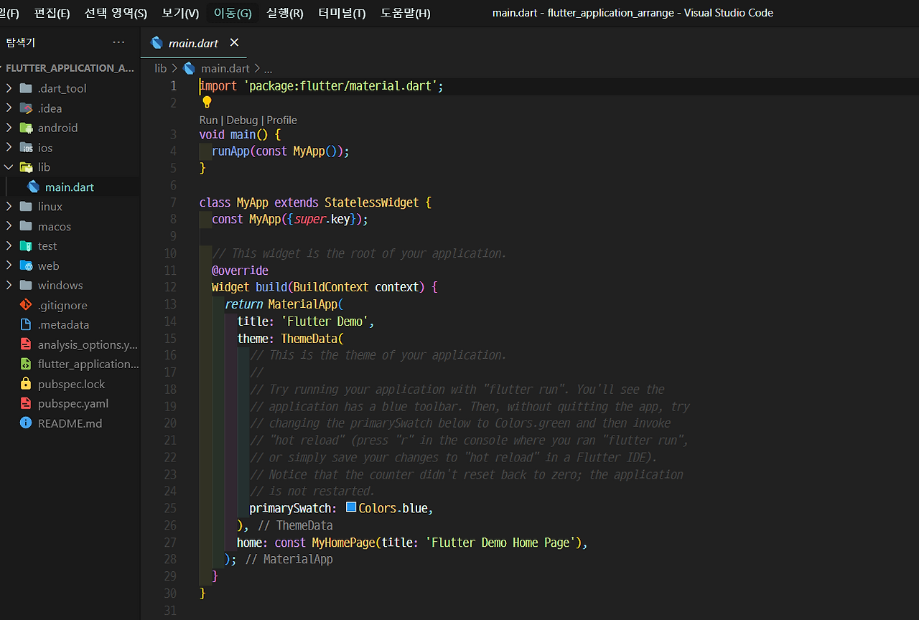Image resolution: width=919 pixels, height=620 pixels.
Task: Open the 실행(R) menu
Action: click(x=284, y=12)
